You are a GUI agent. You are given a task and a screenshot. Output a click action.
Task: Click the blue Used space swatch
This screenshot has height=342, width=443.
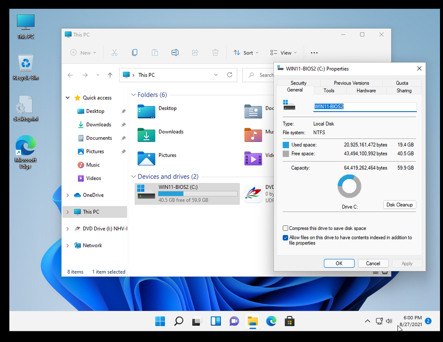(286, 145)
